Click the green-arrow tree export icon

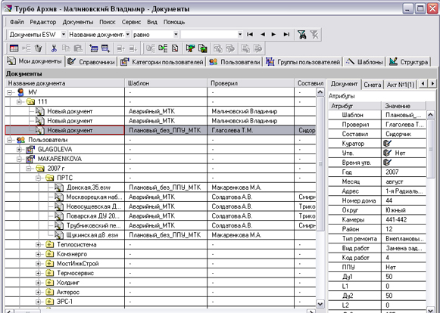[163, 48]
